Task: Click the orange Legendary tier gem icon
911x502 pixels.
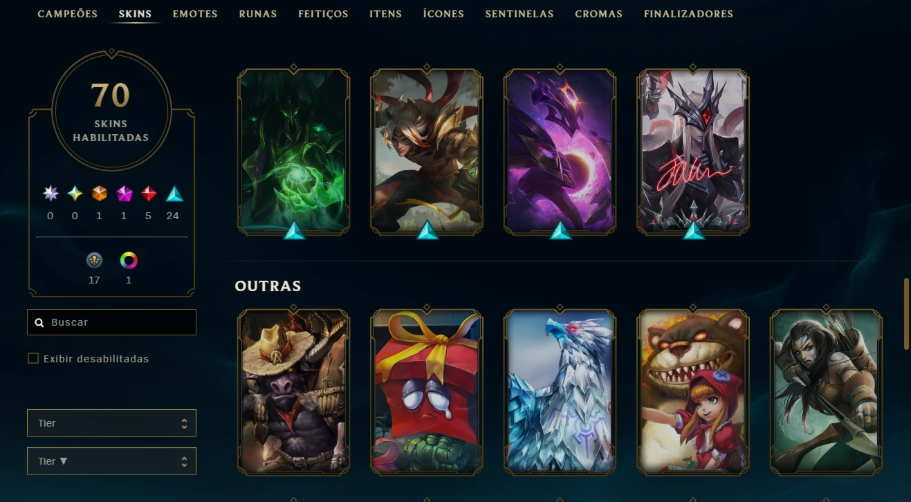Action: tap(100, 194)
